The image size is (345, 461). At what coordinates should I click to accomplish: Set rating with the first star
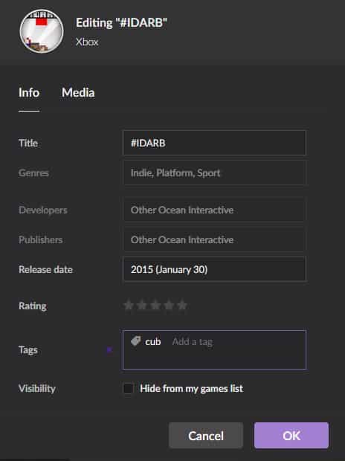tap(128, 305)
